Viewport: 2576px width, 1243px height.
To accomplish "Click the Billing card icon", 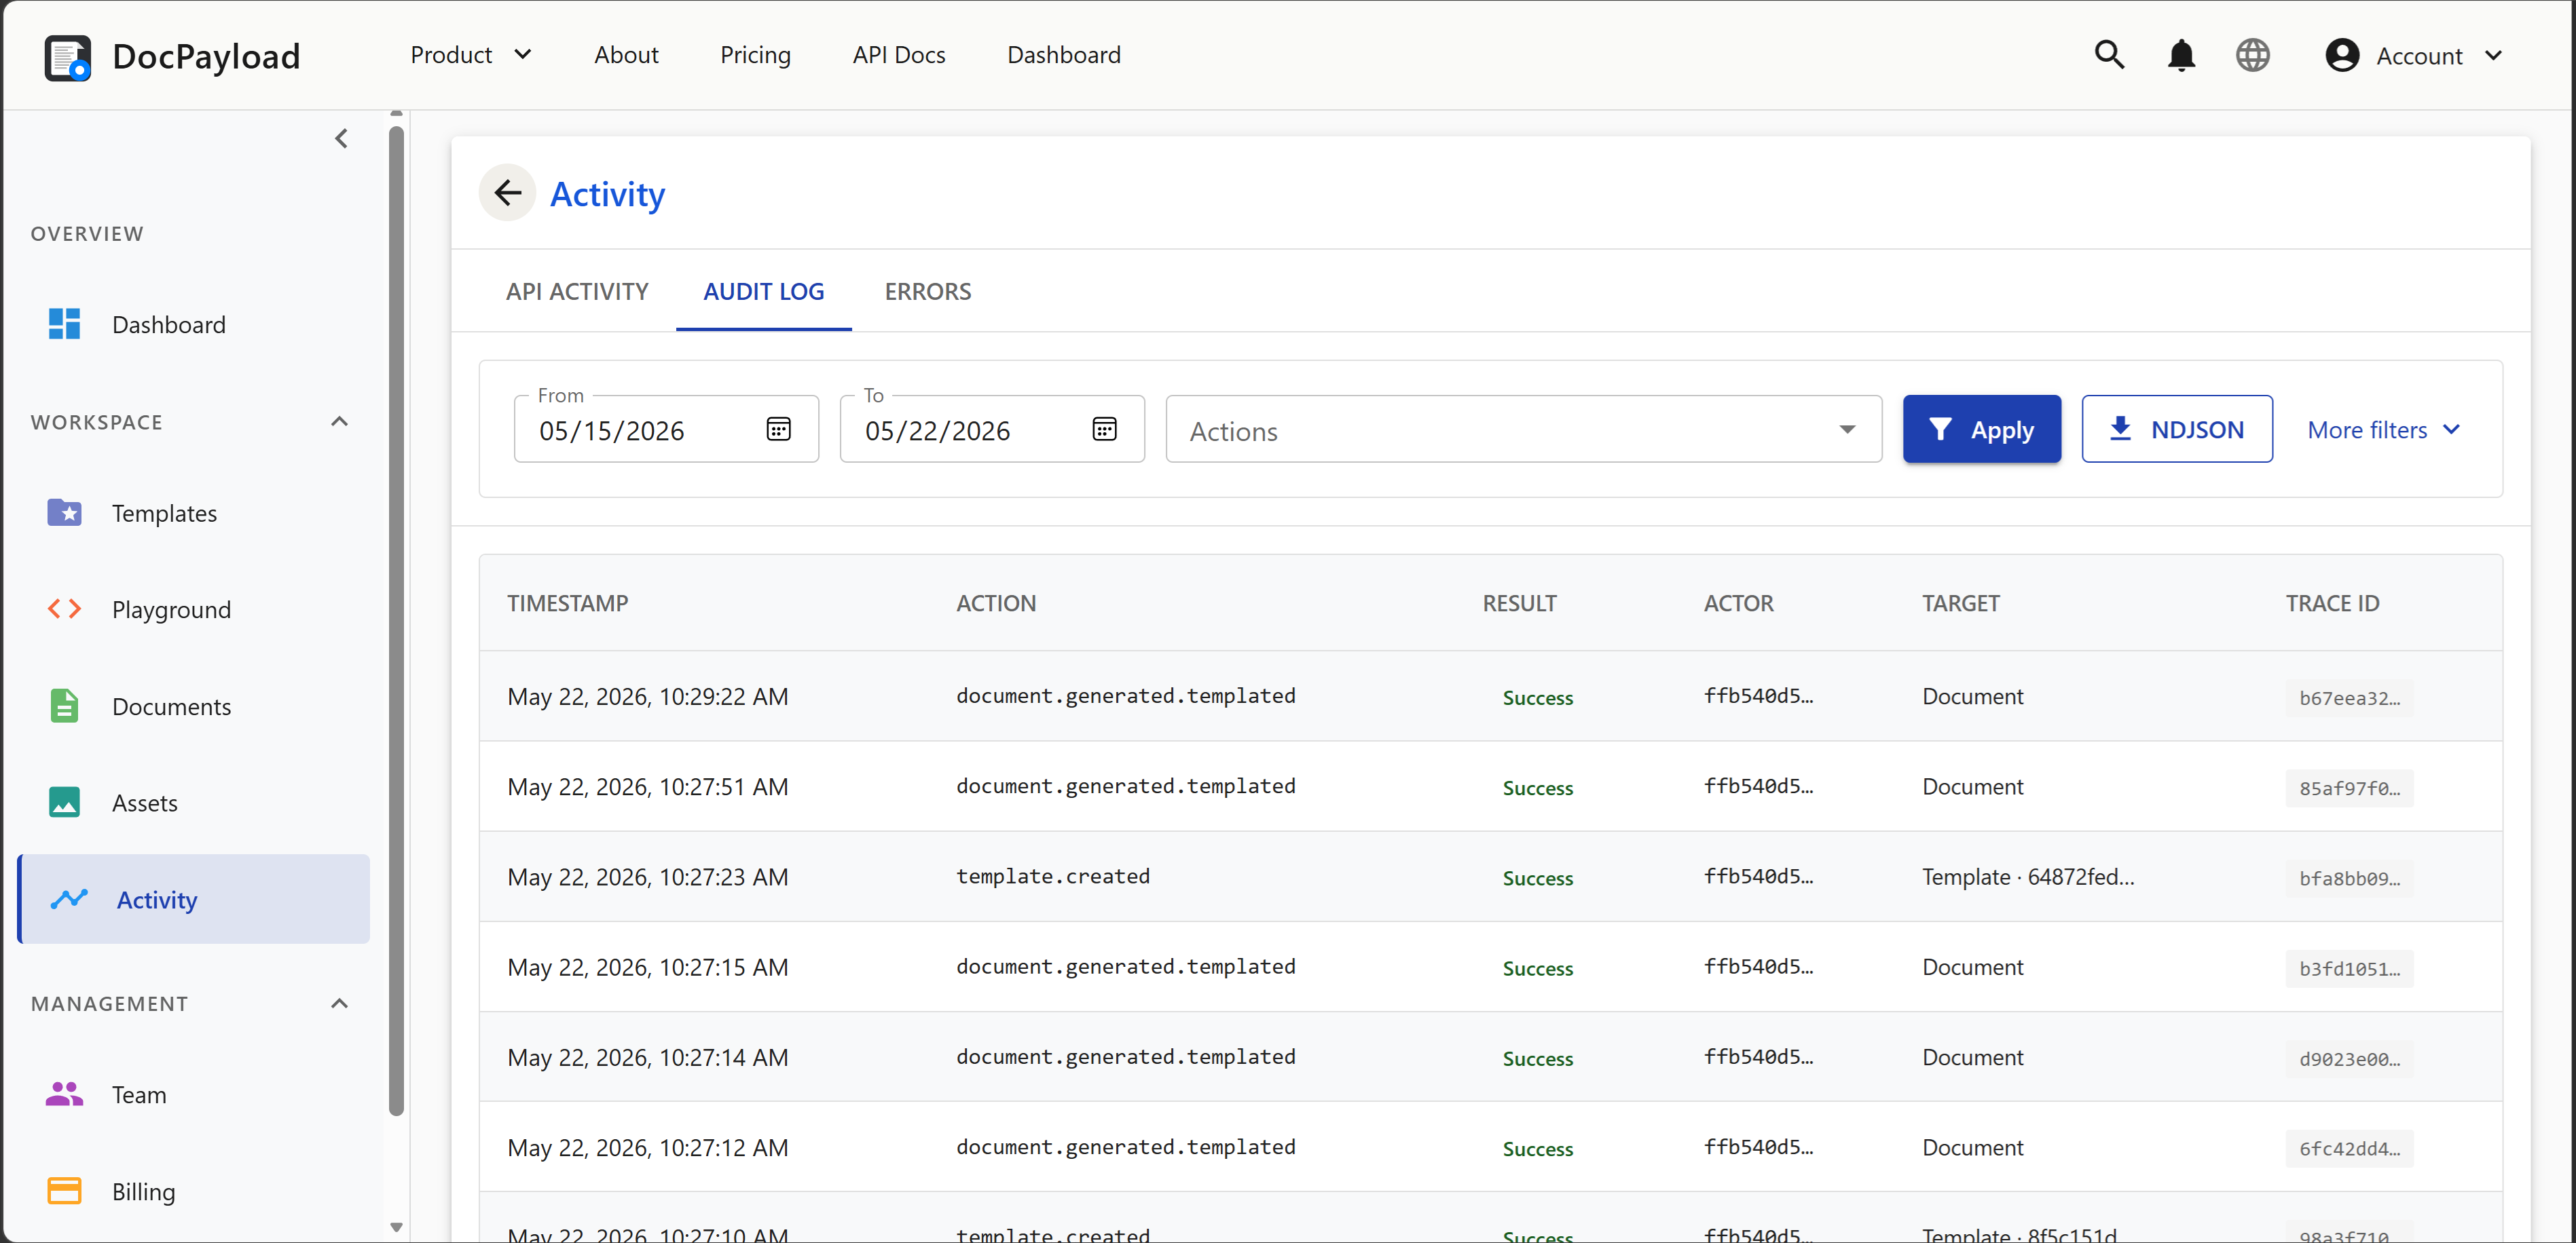I will click(x=65, y=1191).
